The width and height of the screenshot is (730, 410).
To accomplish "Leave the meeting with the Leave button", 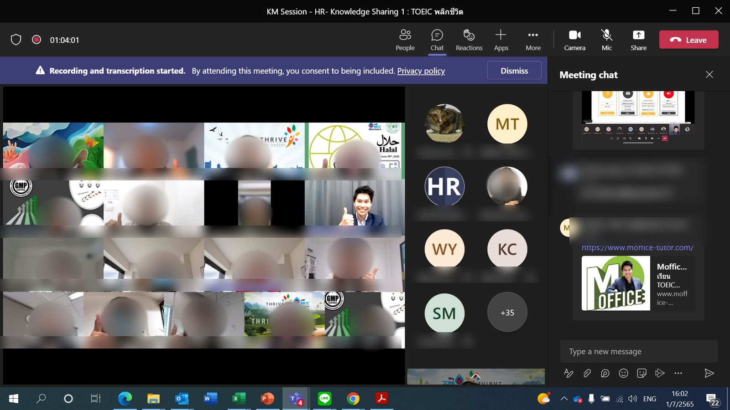I will tap(689, 40).
